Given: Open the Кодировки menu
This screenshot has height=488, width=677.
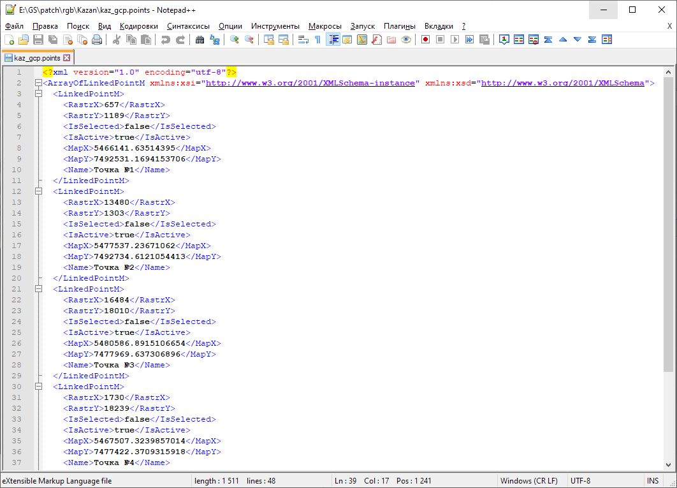Looking at the screenshot, I should coord(138,26).
